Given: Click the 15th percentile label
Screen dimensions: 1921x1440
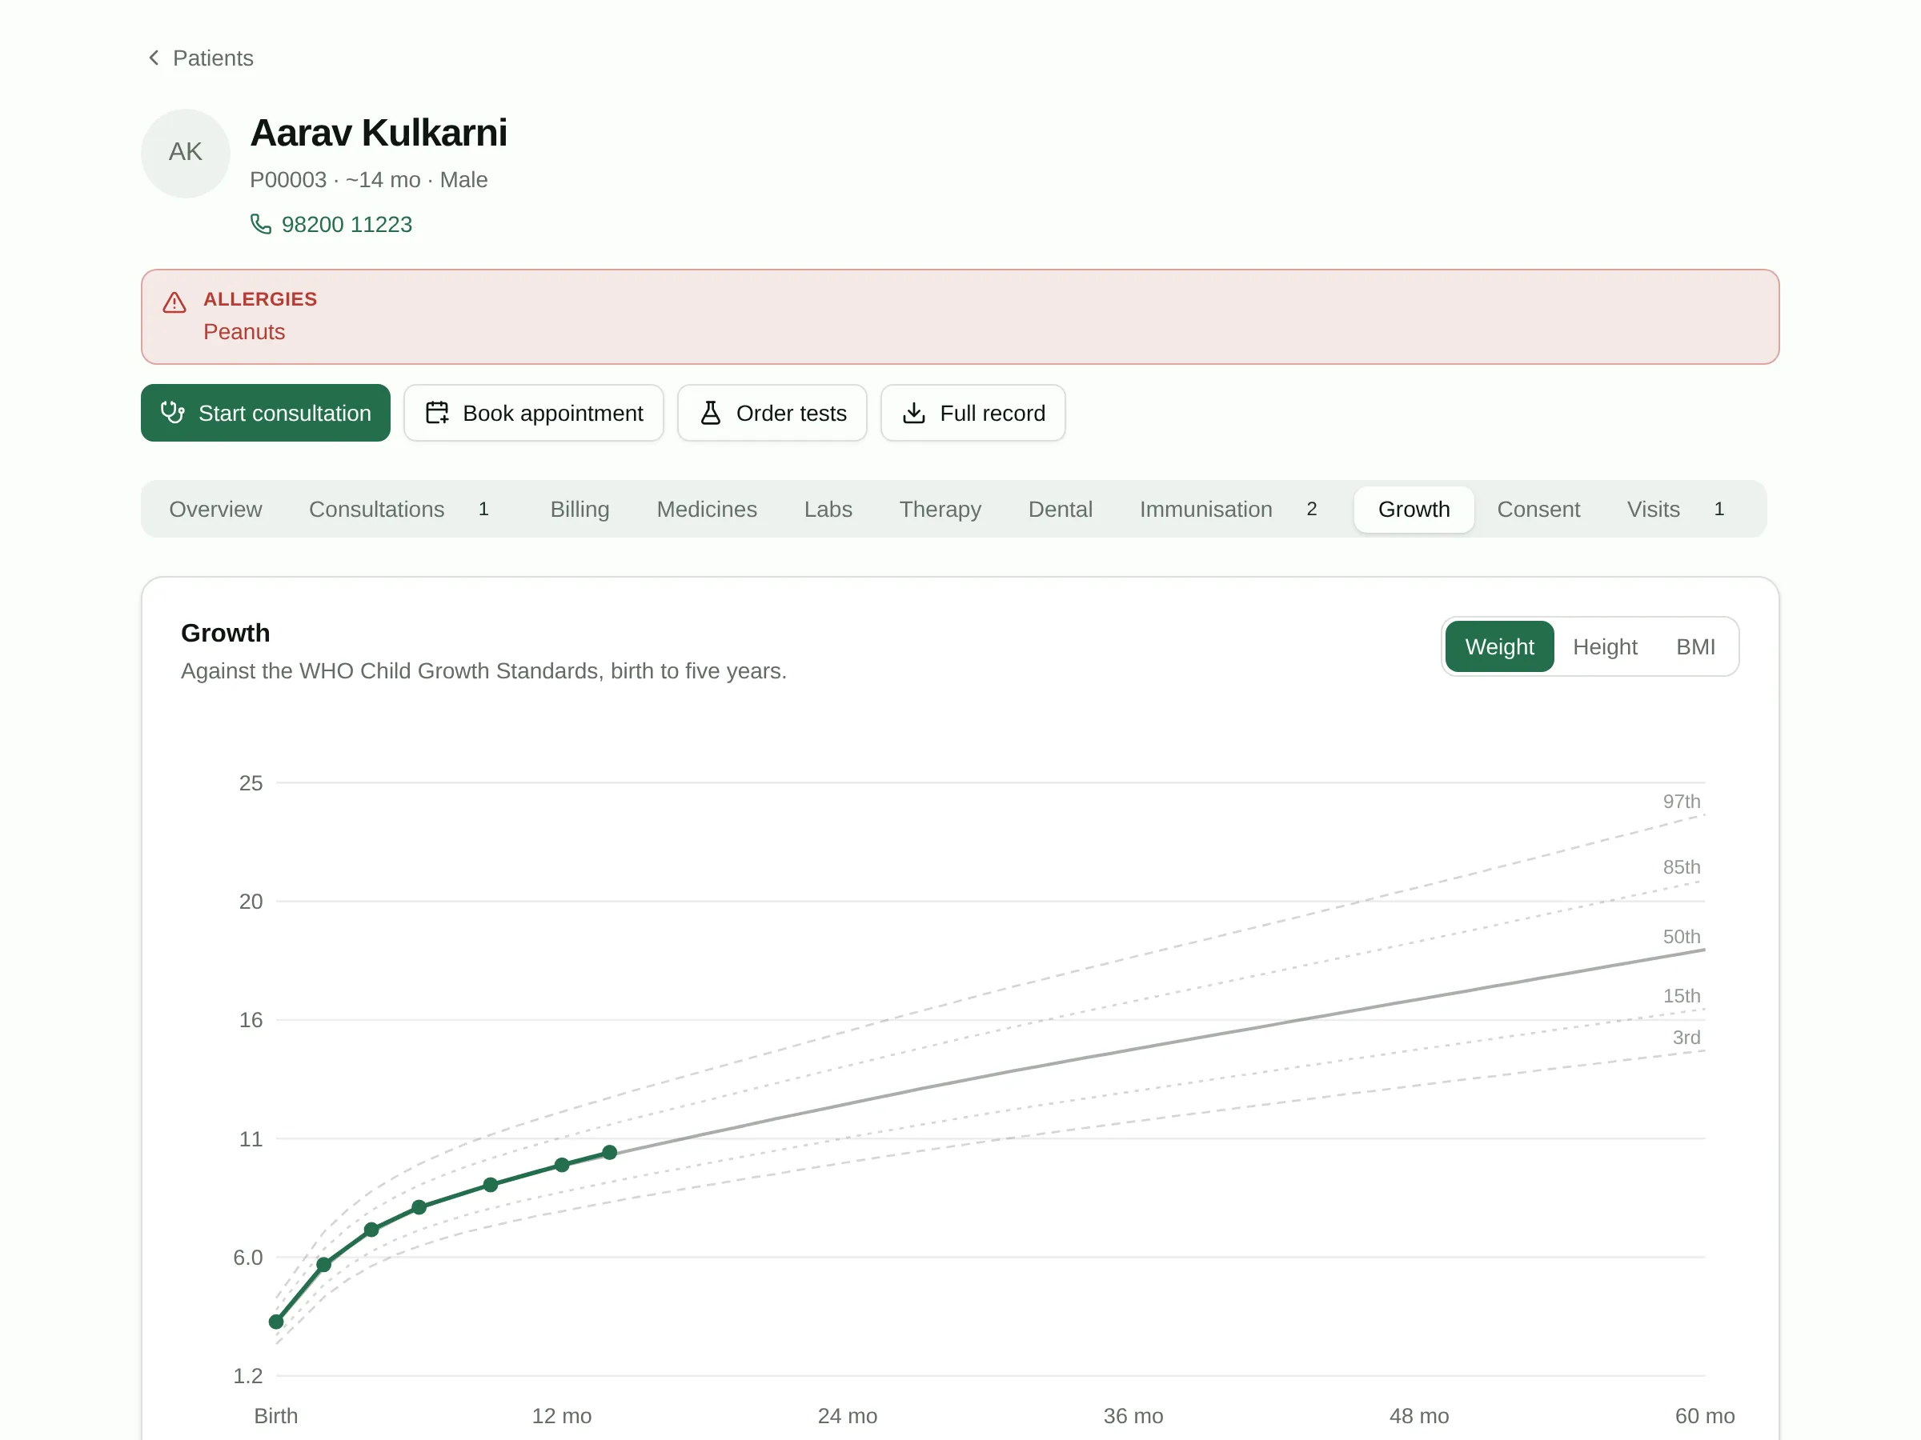Looking at the screenshot, I should [1682, 995].
